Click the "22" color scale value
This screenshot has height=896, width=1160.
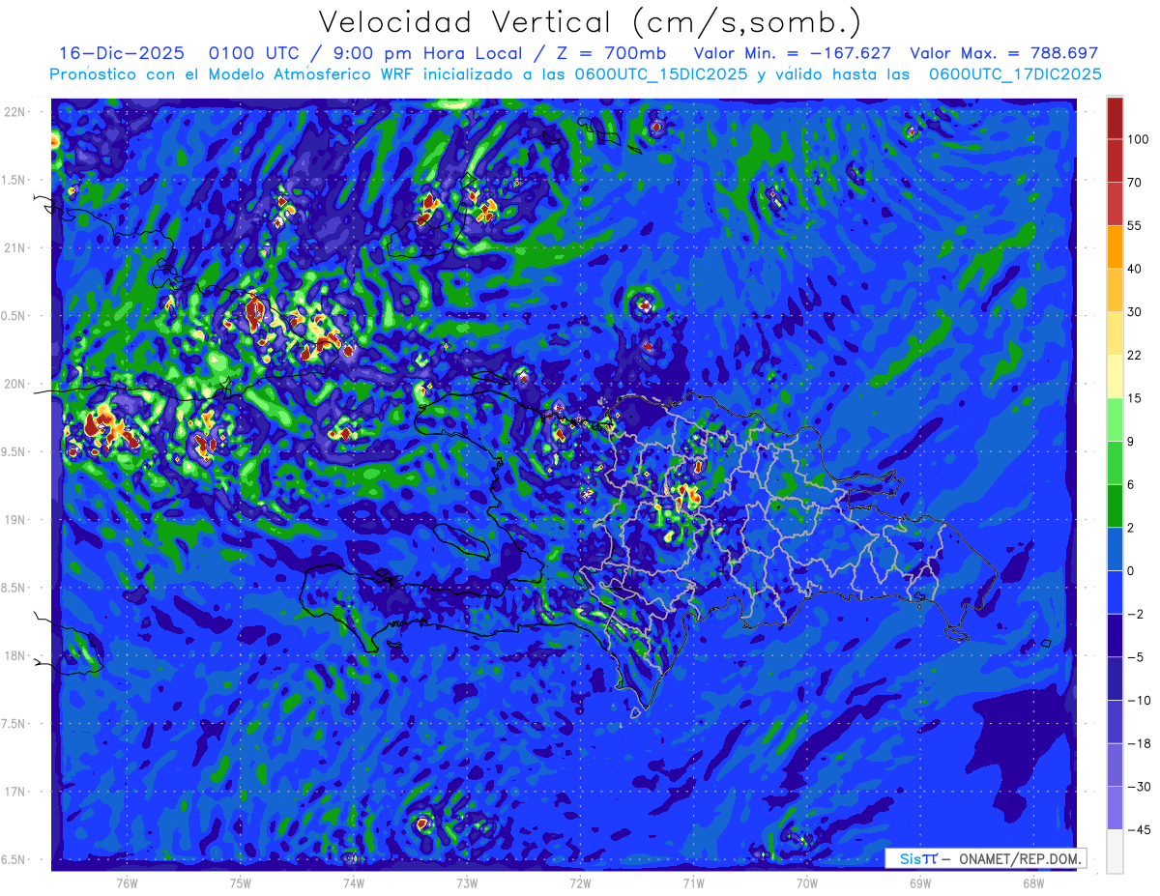1135,355
